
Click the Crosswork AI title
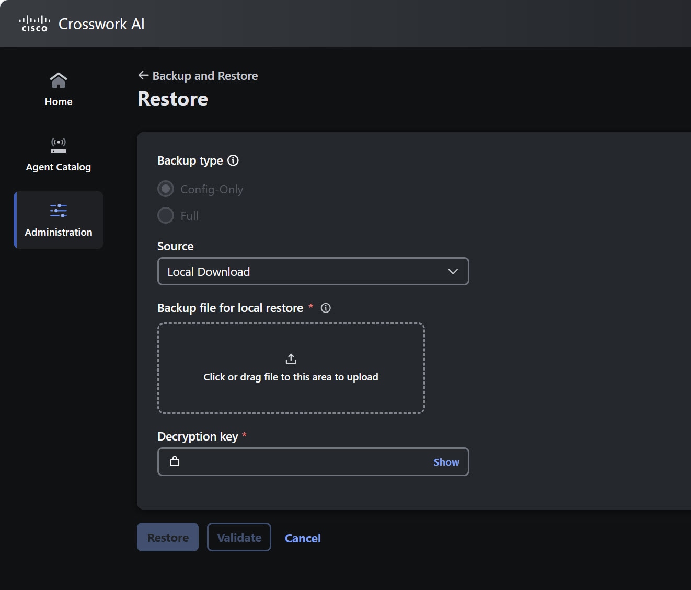pyautogui.click(x=101, y=24)
